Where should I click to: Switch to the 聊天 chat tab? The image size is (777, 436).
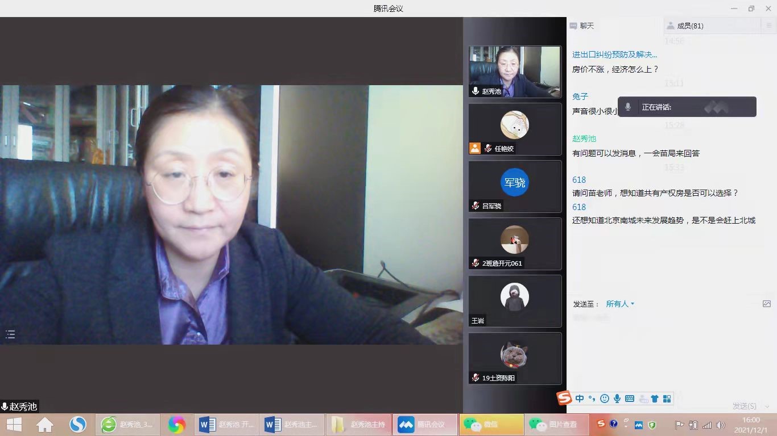click(582, 26)
